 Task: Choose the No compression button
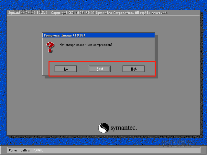pos(66,69)
